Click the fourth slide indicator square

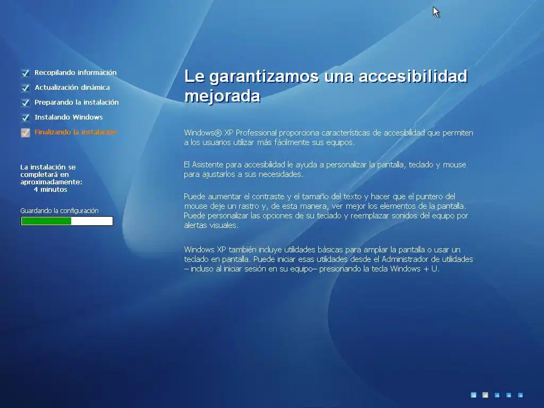point(508,395)
